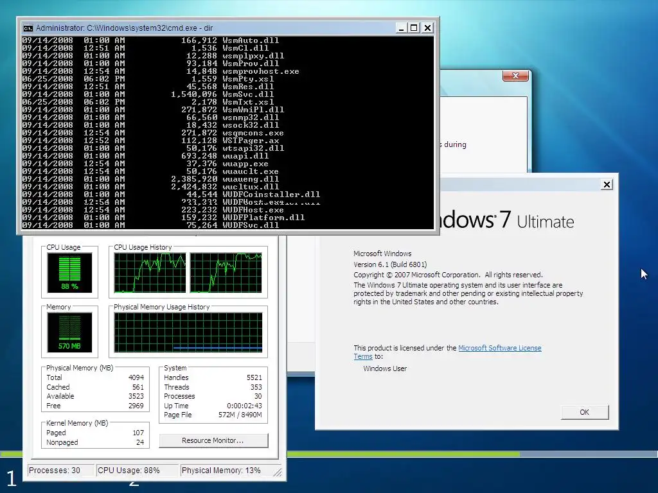Click the WsmSvc.dll listing line
This screenshot has height=493, width=658.
(x=148, y=94)
